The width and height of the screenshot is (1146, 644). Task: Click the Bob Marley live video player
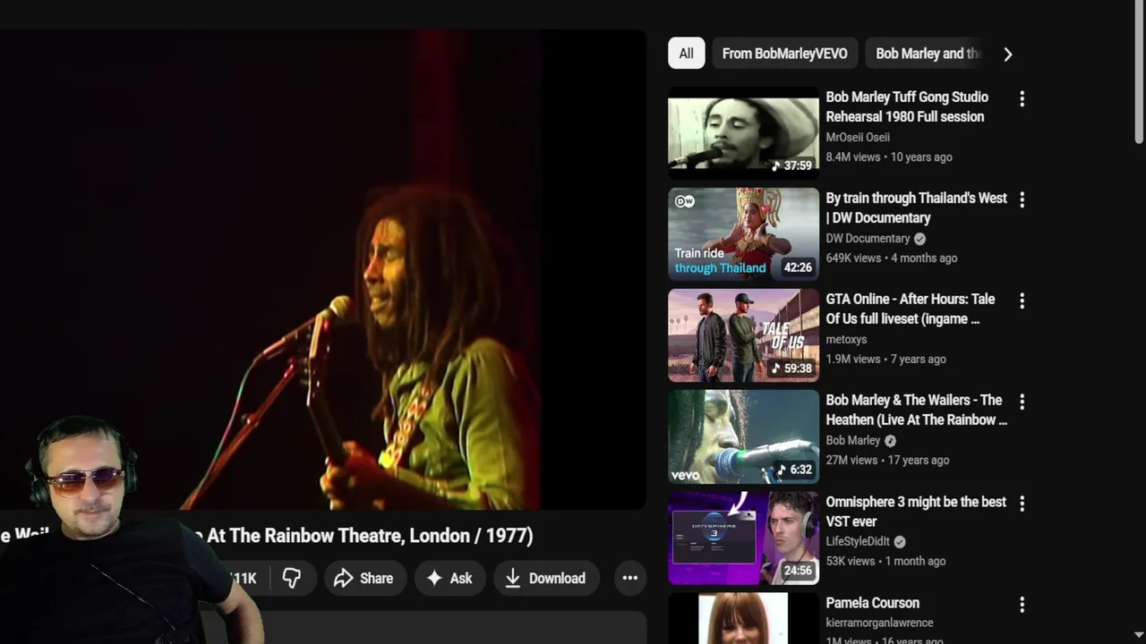(x=322, y=269)
